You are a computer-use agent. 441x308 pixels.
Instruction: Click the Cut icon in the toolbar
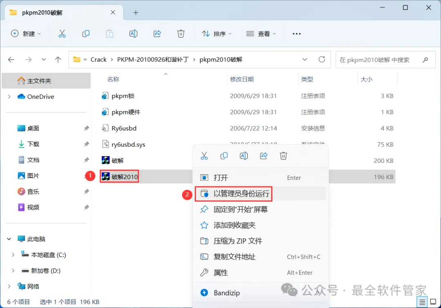click(62, 34)
